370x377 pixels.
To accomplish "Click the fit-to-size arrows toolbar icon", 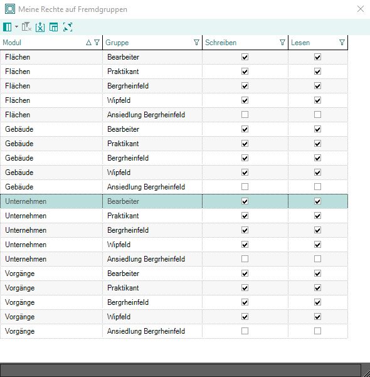I will (68, 27).
